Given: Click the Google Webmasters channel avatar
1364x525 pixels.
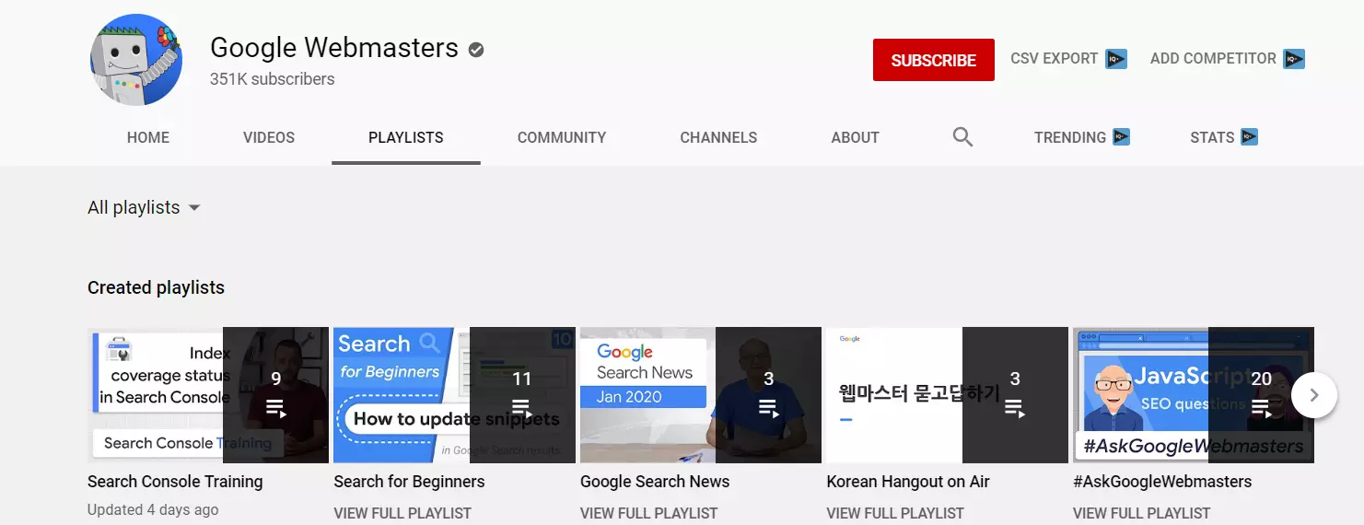Looking at the screenshot, I should click(x=136, y=60).
